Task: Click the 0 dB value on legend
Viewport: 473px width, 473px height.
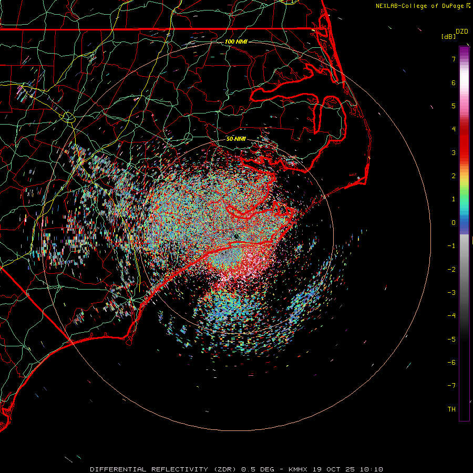Action: pos(454,223)
